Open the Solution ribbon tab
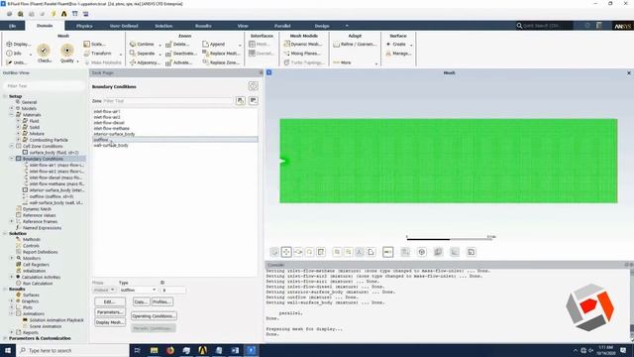The image size is (634, 357). click(163, 26)
